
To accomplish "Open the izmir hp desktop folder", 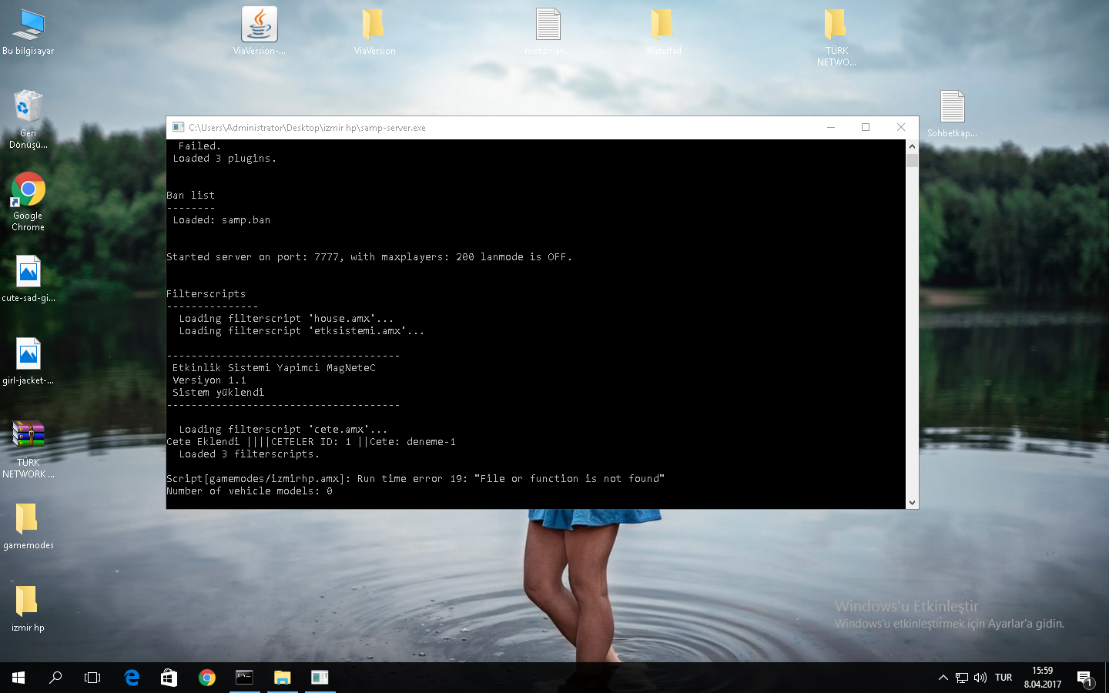I will click(x=28, y=608).
